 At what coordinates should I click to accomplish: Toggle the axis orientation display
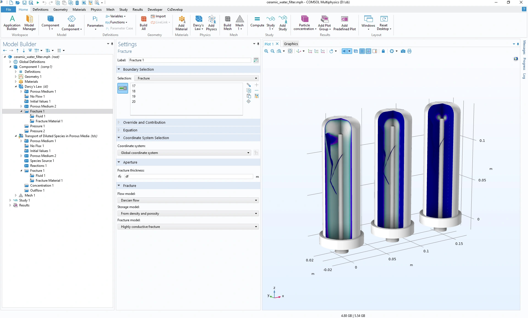(x=368, y=51)
